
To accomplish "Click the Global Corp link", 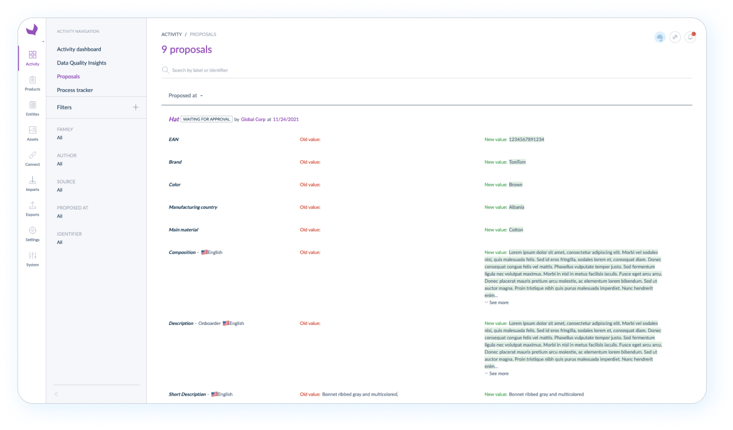I will 253,119.
